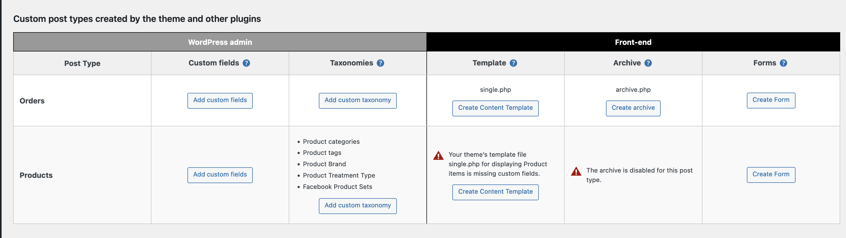Viewport: 846px width, 238px height.
Task: Click the red warning icon beside template message
Action: tap(438, 155)
